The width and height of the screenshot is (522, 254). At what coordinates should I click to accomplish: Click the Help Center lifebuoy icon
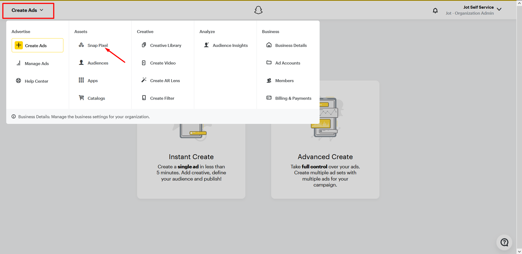[x=18, y=81]
